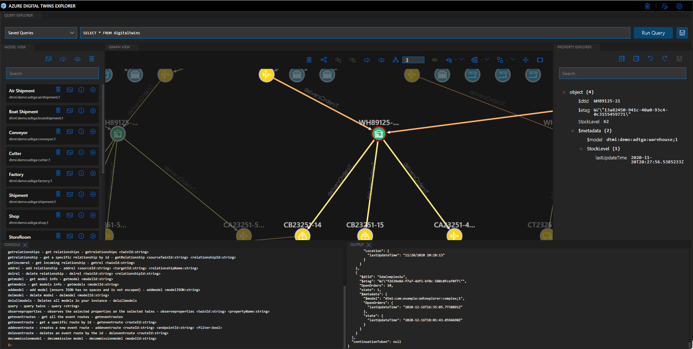Select the WH89125 warehouse node
The image size is (693, 349).
click(379, 134)
